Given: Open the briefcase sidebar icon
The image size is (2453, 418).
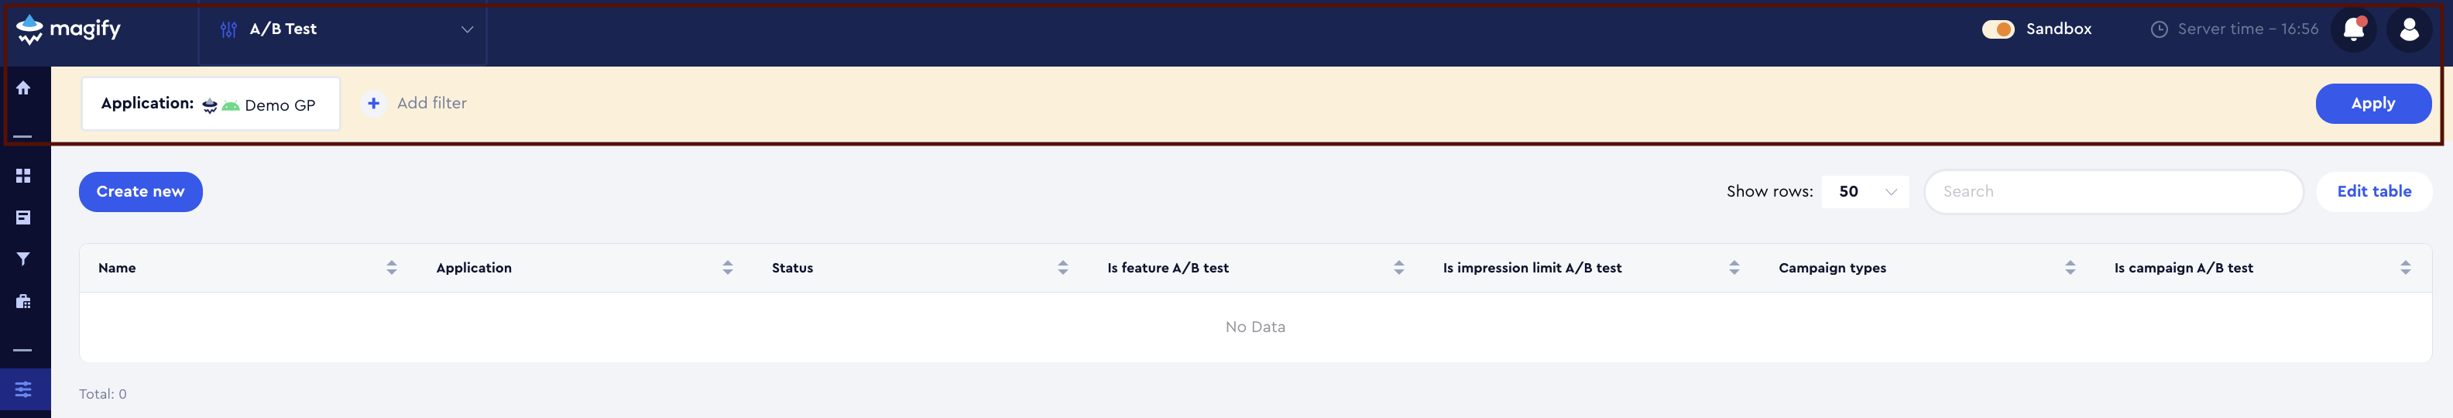Looking at the screenshot, I should 24,302.
